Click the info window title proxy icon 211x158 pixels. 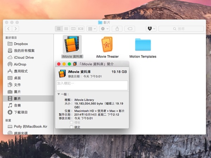(75, 64)
